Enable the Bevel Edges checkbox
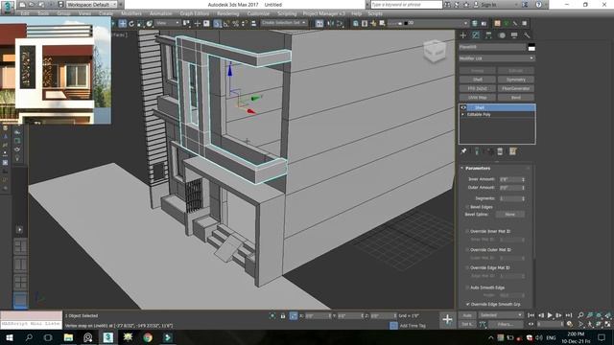 [467, 207]
